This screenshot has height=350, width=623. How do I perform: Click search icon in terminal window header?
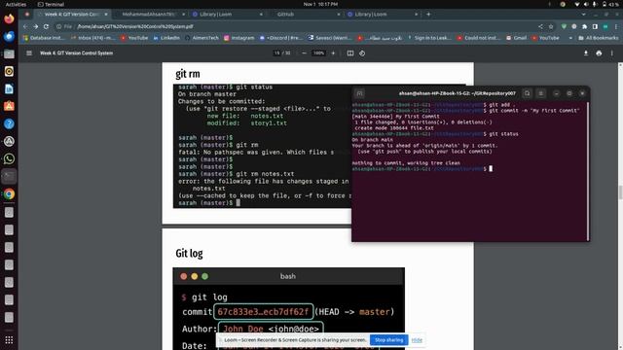(528, 93)
